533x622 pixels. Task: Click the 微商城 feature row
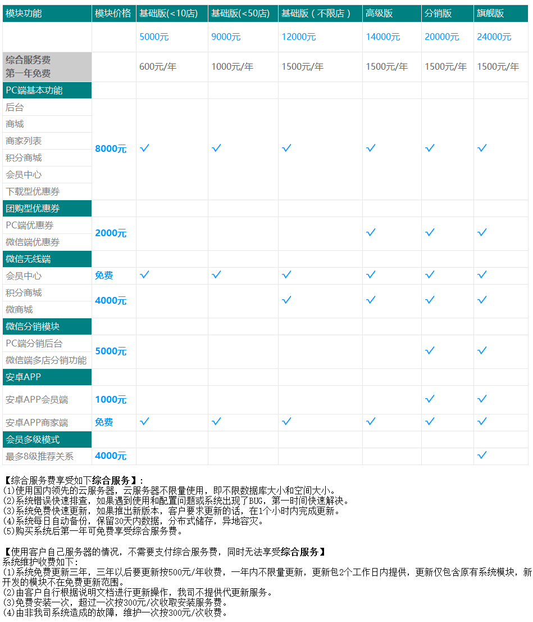[x=47, y=309]
